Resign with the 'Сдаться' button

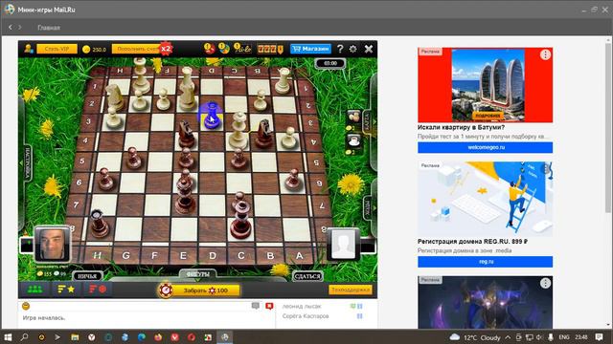(x=307, y=276)
